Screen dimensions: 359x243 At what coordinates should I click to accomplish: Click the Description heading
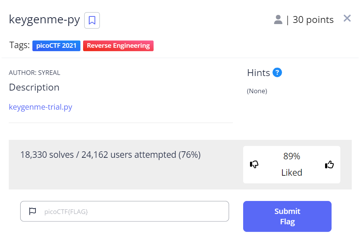[x=34, y=87]
